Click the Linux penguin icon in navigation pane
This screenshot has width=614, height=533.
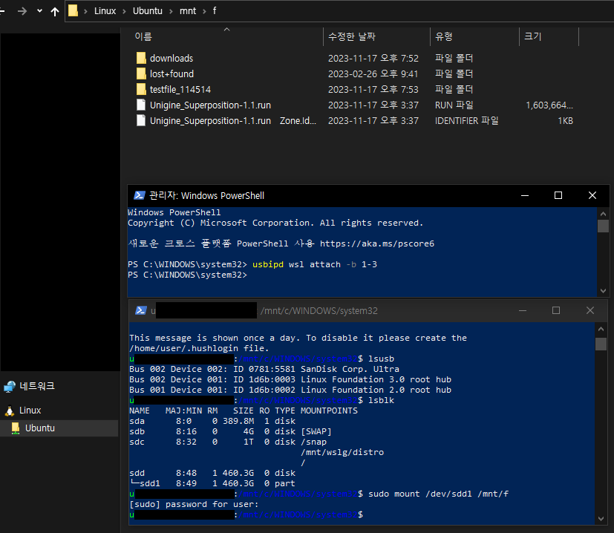point(10,411)
